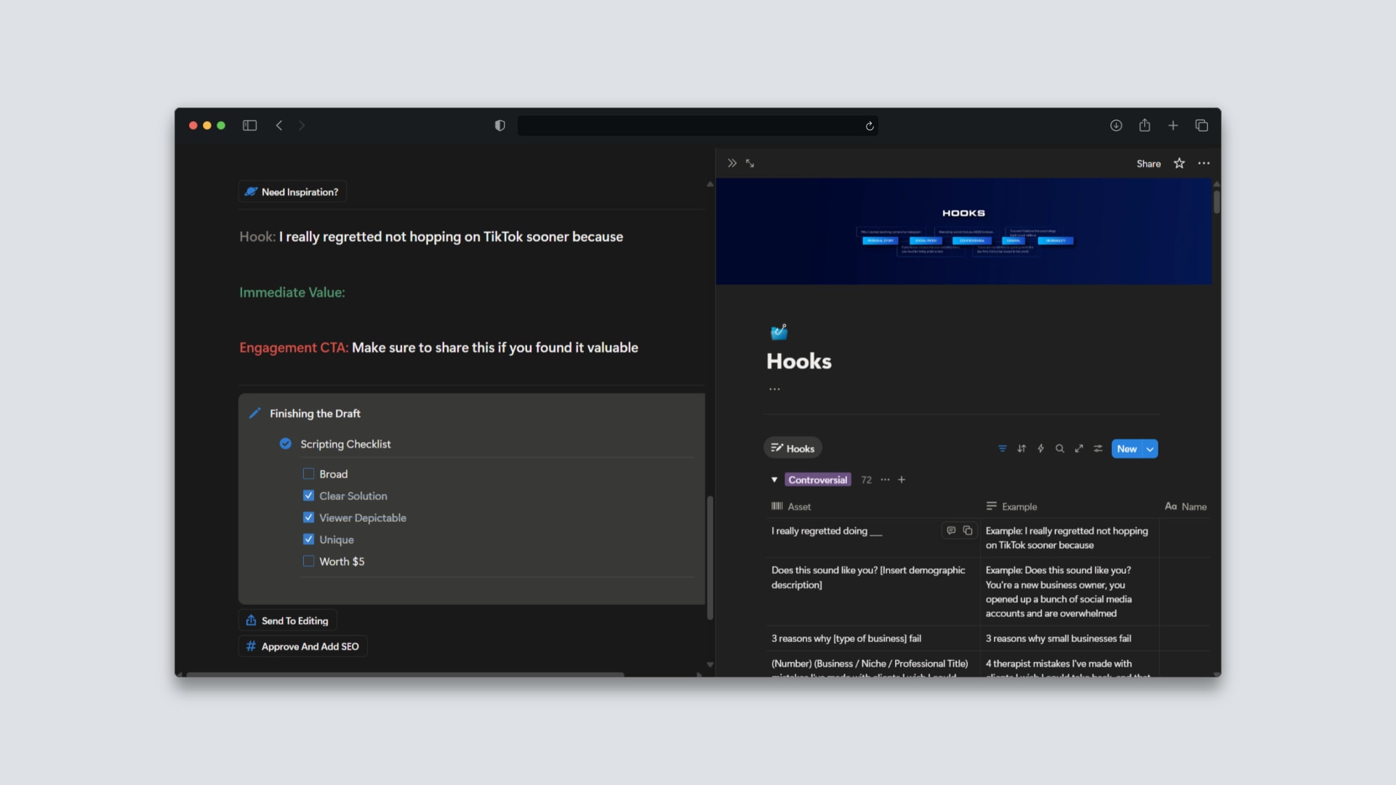Click the Finishing the Draft heading

coord(315,414)
